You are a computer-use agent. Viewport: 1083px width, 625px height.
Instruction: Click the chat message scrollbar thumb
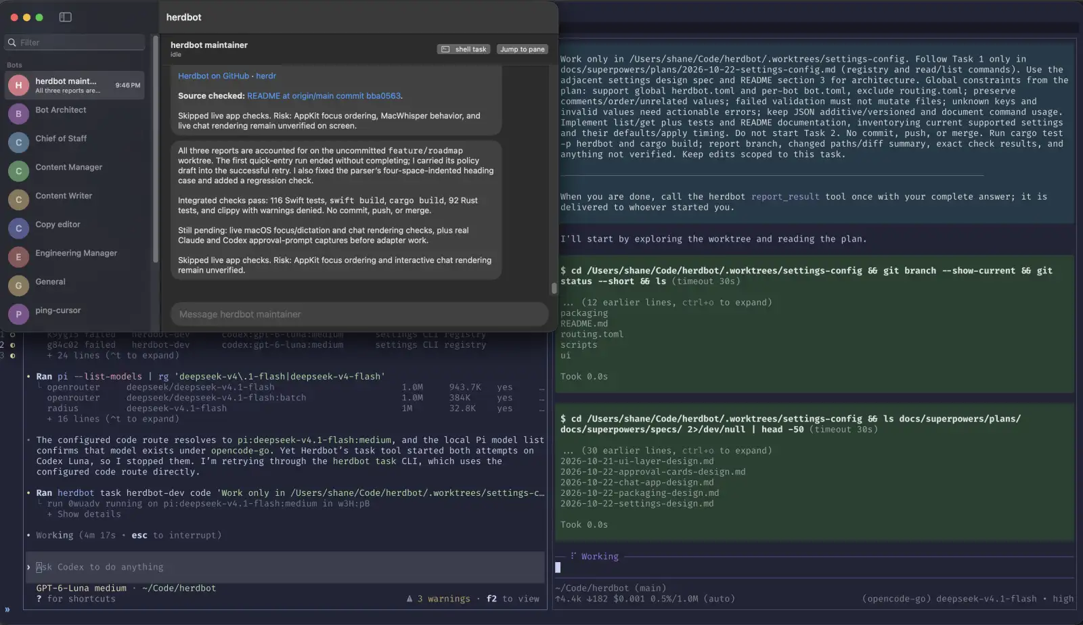point(554,288)
